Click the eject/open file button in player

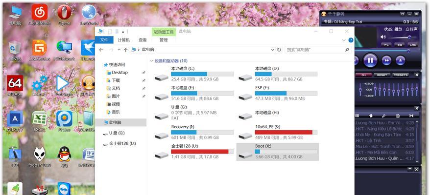[x=401, y=60]
